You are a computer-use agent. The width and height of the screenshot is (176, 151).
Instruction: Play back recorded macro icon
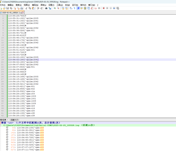[x=111, y=8]
